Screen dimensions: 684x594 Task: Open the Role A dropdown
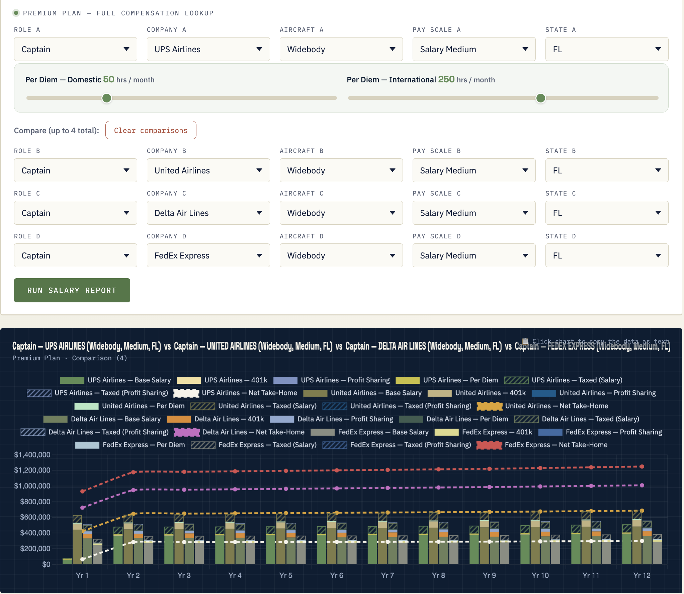[x=75, y=49]
